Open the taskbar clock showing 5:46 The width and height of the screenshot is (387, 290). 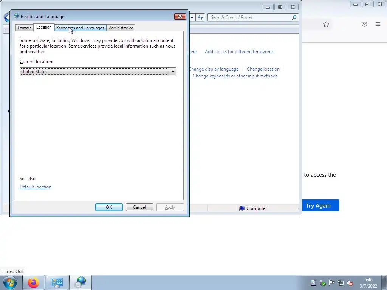tap(368, 283)
